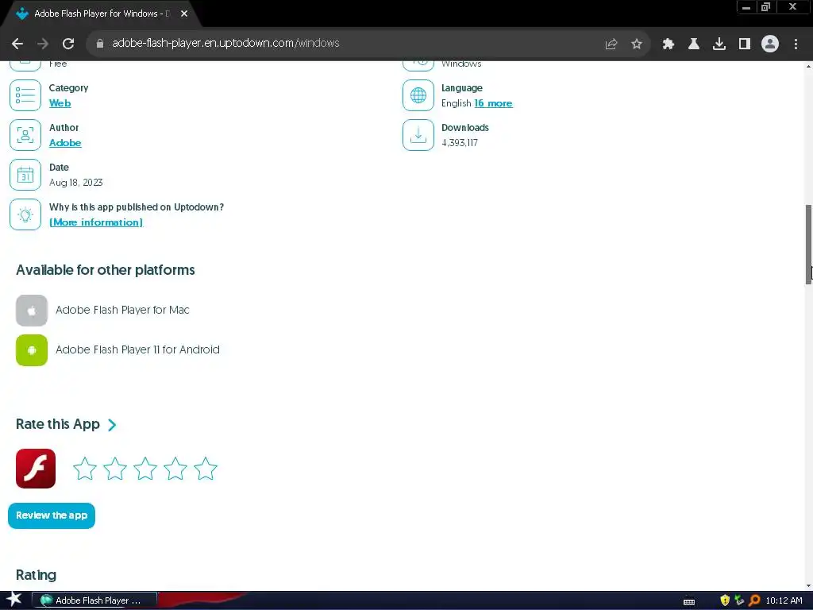Click the Apple Mac platform icon
This screenshot has width=813, height=610.
tap(32, 311)
